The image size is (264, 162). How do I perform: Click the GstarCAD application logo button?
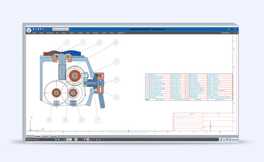point(29,30)
